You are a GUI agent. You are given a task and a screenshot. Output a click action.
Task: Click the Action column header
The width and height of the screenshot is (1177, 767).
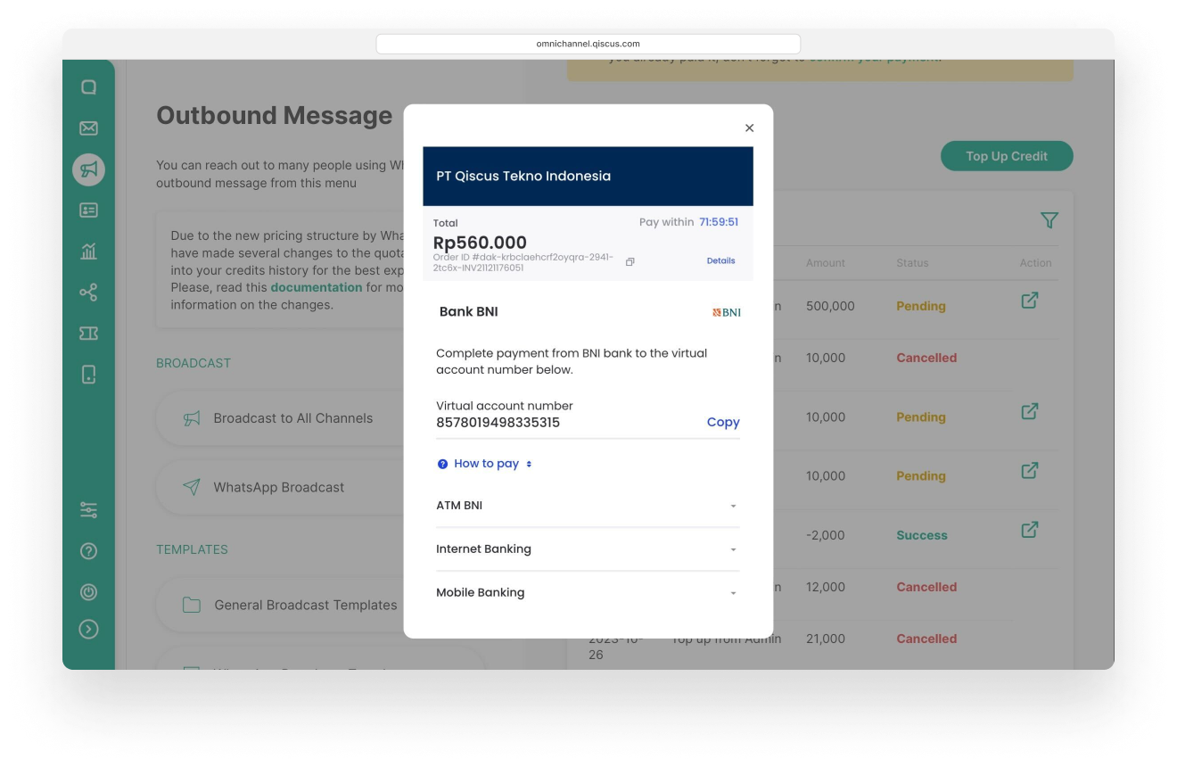click(x=1036, y=263)
